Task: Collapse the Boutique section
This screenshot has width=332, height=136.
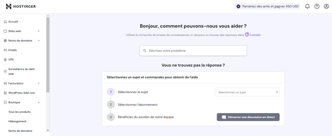Action: (39, 102)
